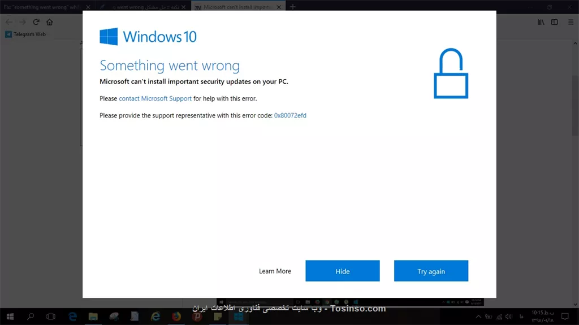Close the 'Microsoft can't install' tab
Viewport: 579px width, 325px height.
[279, 7]
